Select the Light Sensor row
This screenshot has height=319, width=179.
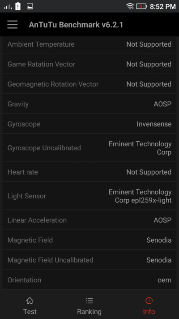pos(89,196)
